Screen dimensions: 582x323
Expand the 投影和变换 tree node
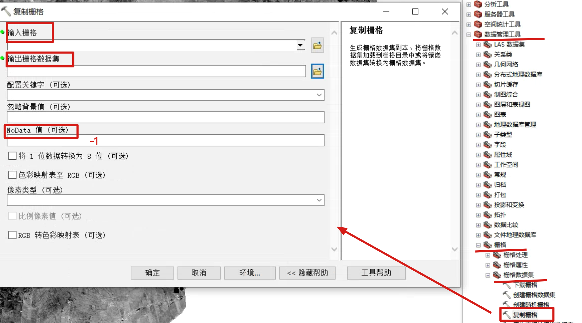[478, 205]
